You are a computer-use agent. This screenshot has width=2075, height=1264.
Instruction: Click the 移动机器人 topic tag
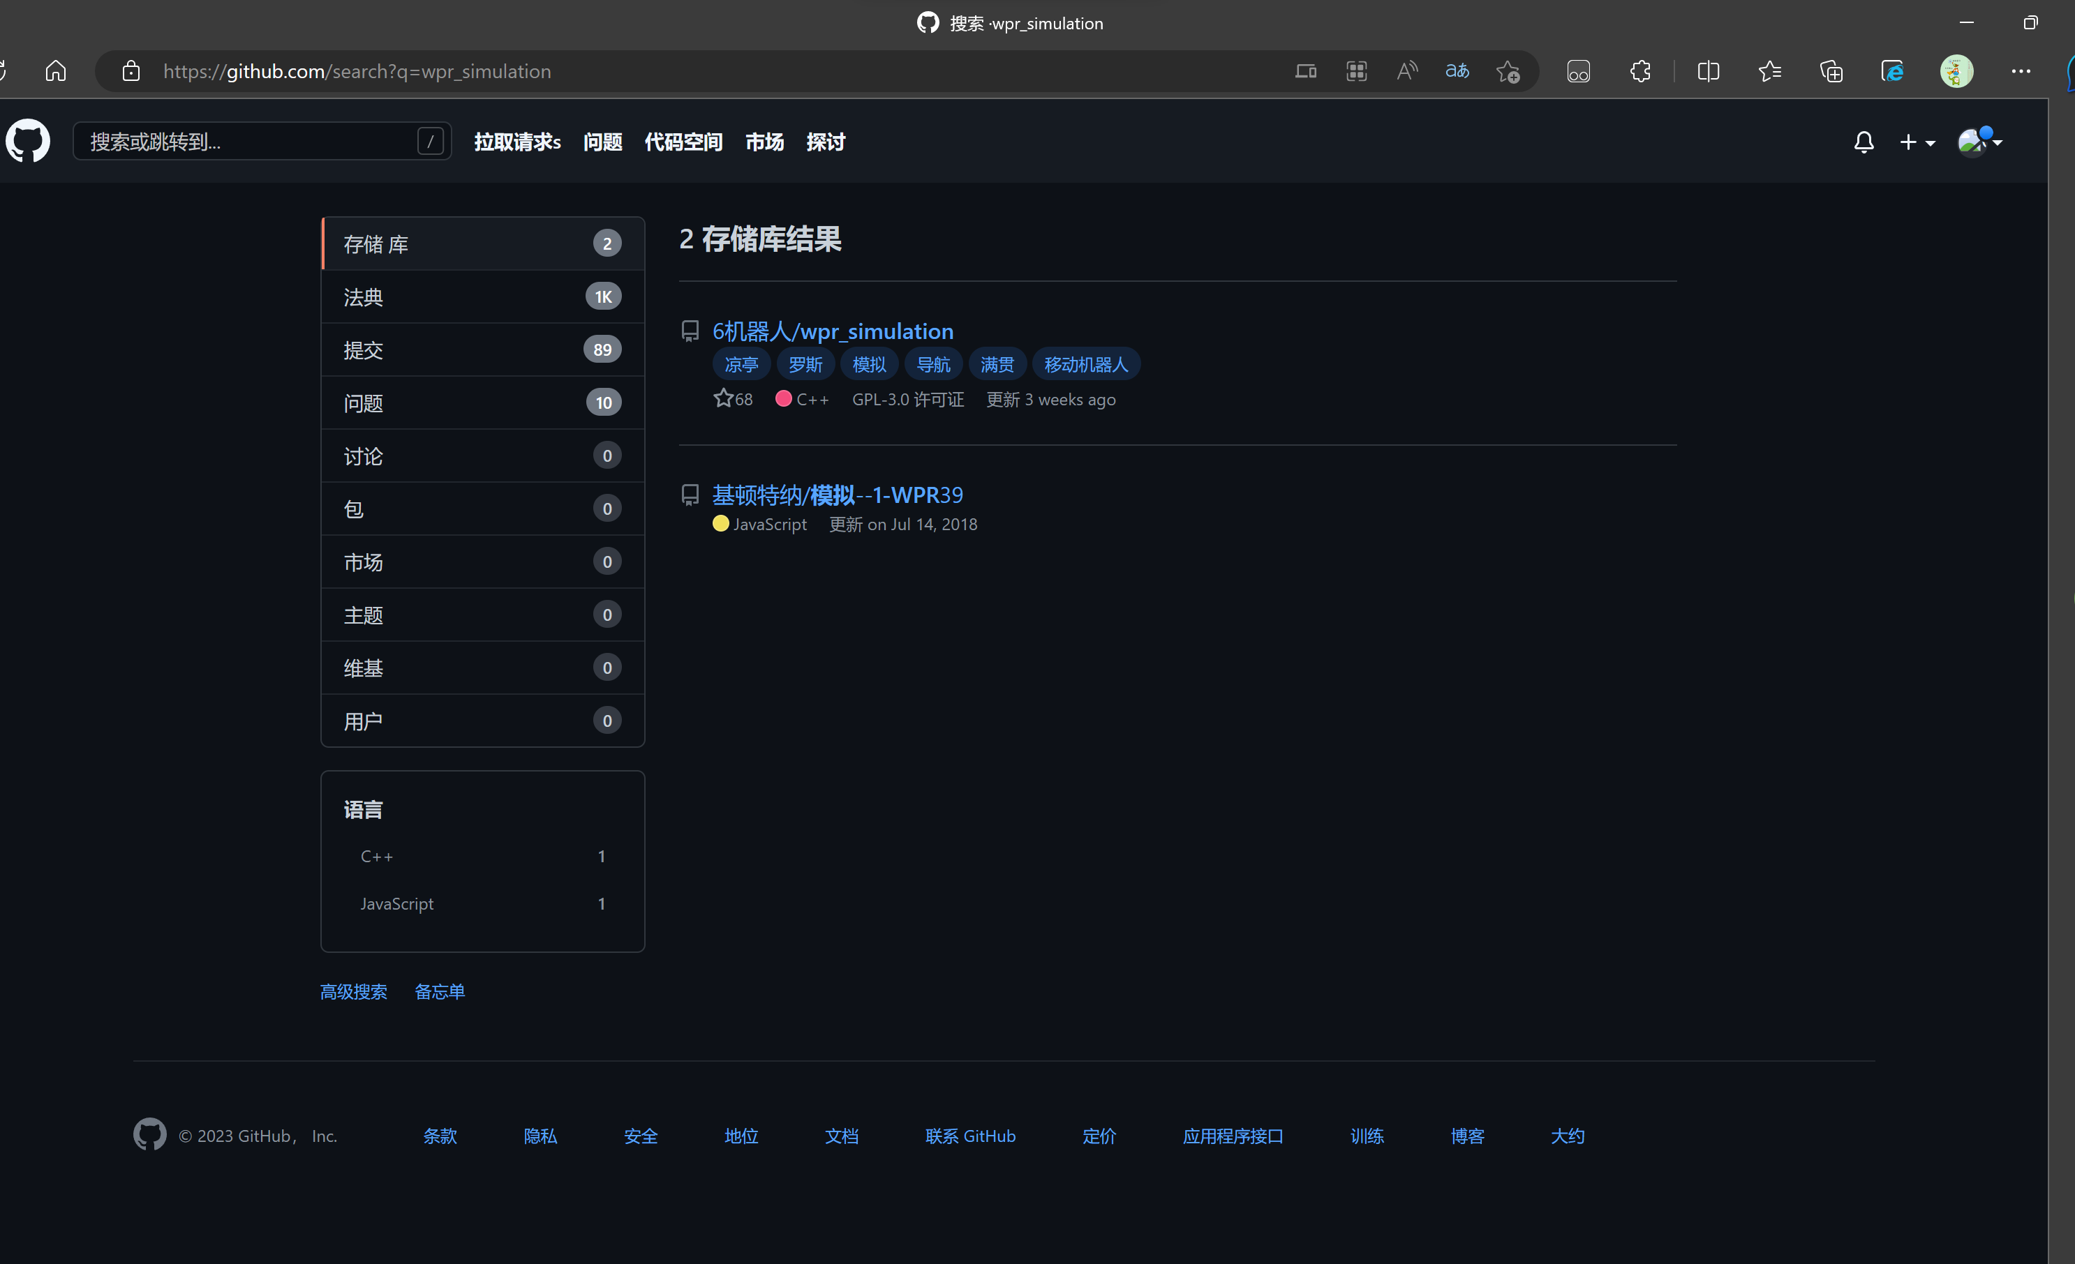(1085, 364)
